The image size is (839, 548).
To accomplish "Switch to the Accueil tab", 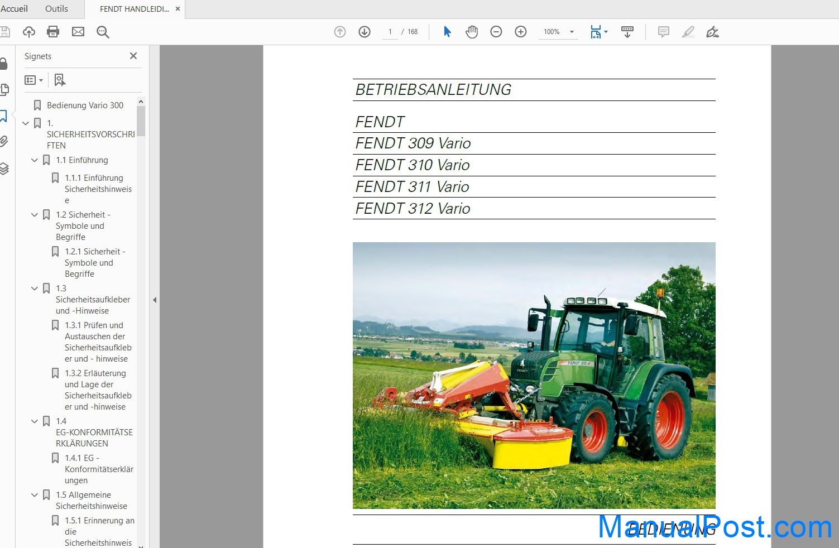I will click(14, 9).
